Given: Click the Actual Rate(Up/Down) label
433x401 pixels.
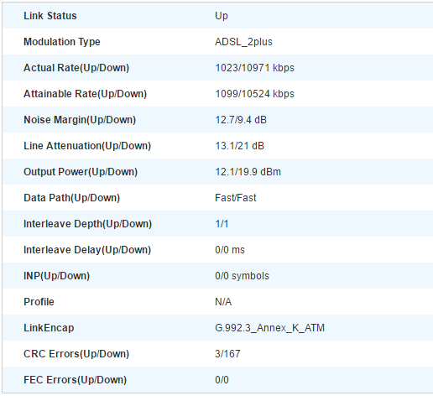Looking at the screenshot, I should pos(76,68).
